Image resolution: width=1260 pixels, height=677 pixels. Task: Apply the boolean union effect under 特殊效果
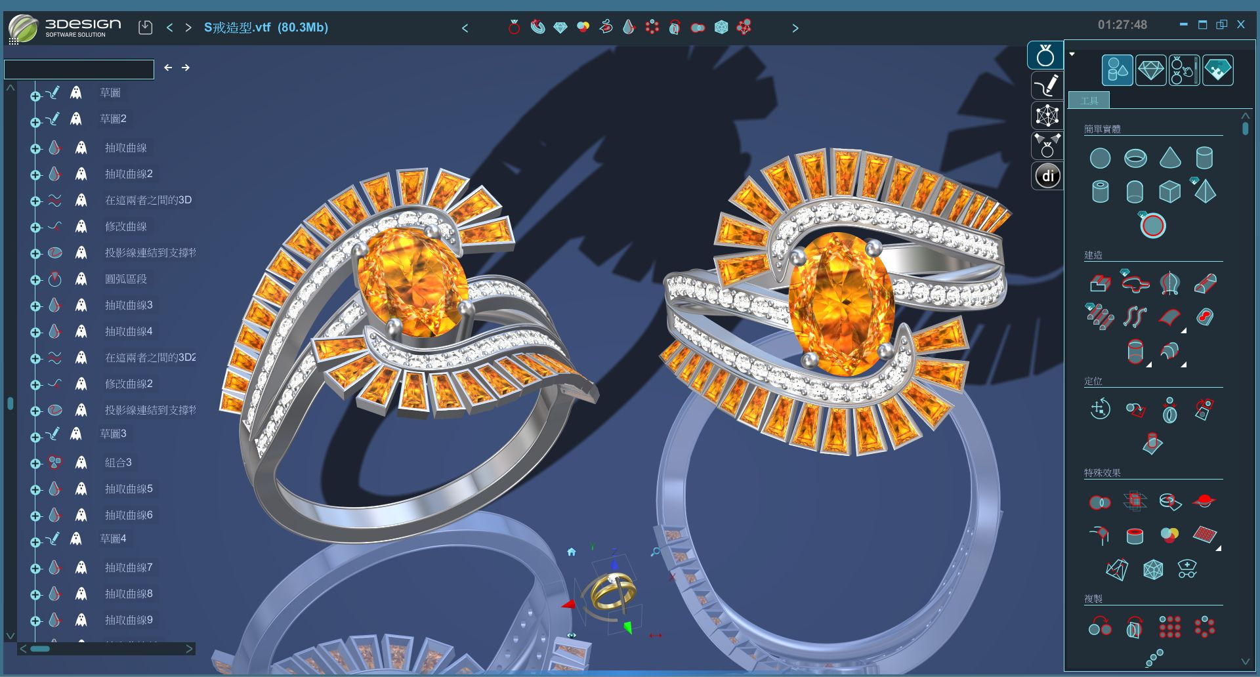coord(1101,503)
